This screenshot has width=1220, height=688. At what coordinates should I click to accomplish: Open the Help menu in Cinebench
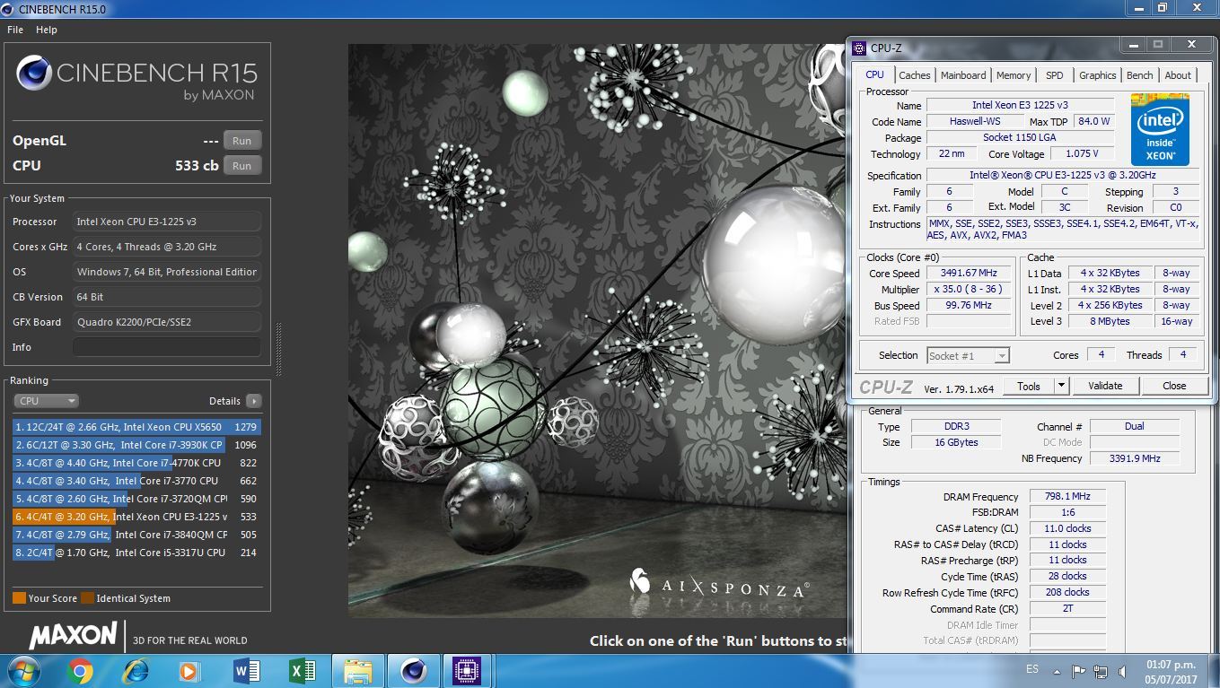click(47, 30)
